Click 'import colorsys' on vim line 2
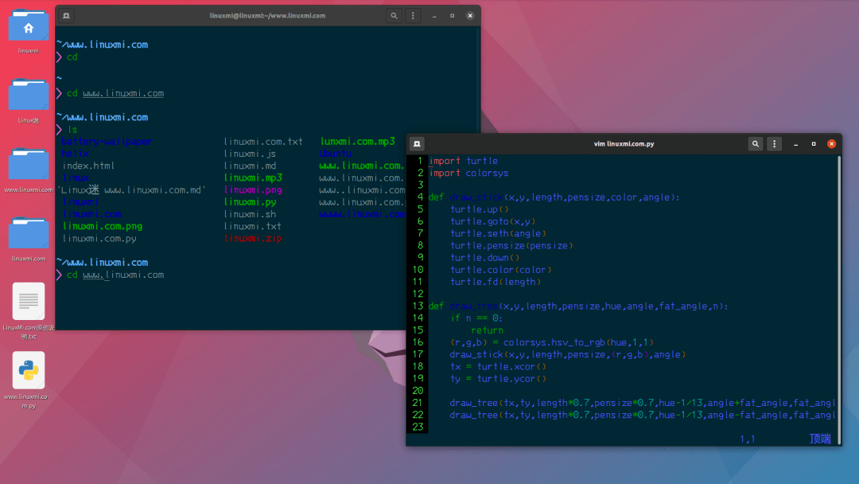 click(469, 173)
